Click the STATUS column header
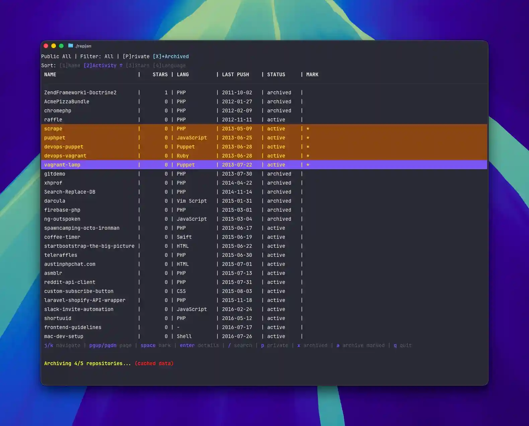 [x=276, y=75]
